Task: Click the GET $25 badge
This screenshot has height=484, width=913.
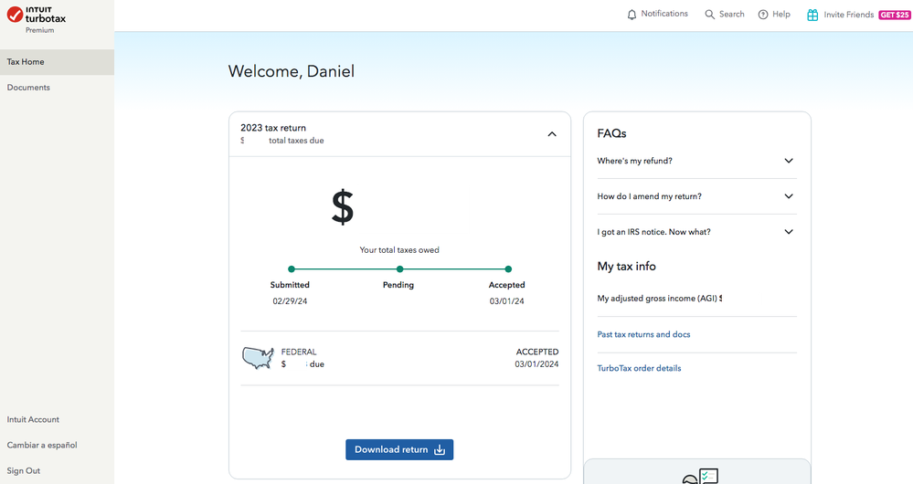Action: [x=895, y=16]
